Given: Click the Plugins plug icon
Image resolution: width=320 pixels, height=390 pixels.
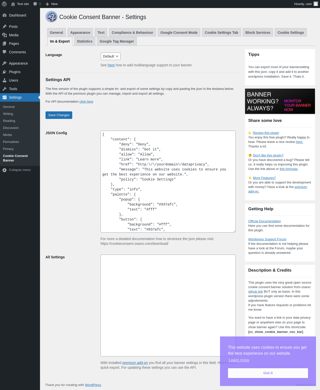Looking at the screenshot, I should (4, 72).
